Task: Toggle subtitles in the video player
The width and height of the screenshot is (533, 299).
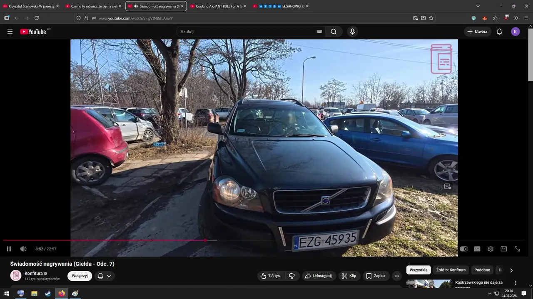Action: 477,249
